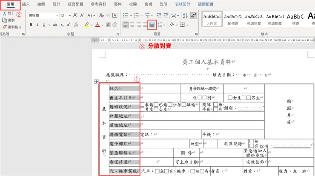Image resolution: width=315 pixels, height=176 pixels.
Task: Apply Strikethrough to text
Action: click(55, 25)
